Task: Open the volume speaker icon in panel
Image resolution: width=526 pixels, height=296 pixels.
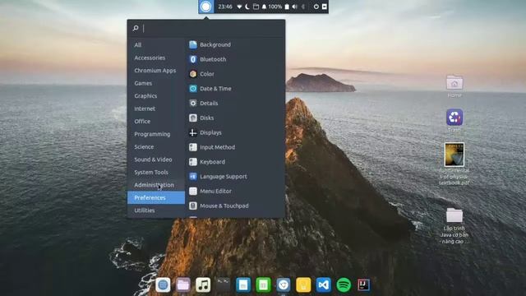Action: (x=294, y=7)
